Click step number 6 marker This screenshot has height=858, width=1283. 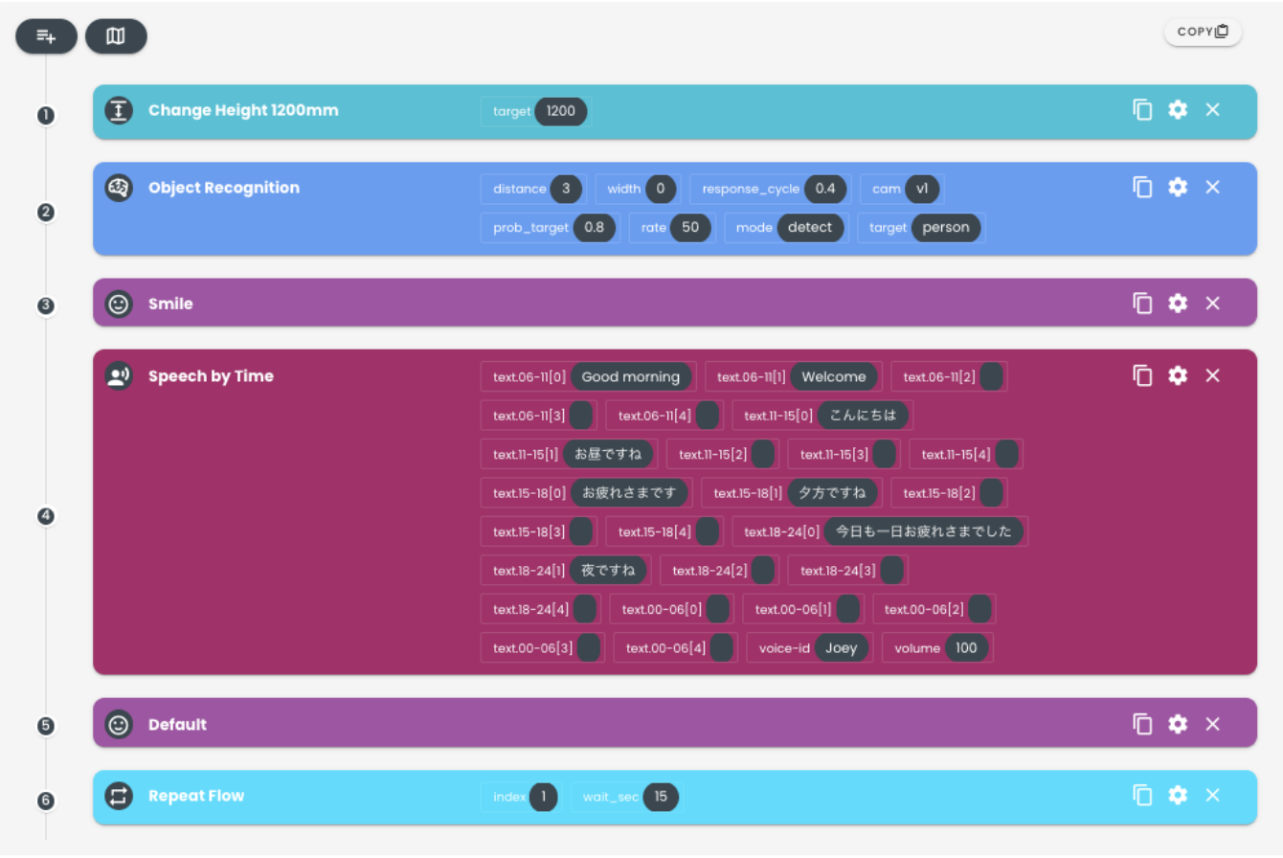point(45,801)
